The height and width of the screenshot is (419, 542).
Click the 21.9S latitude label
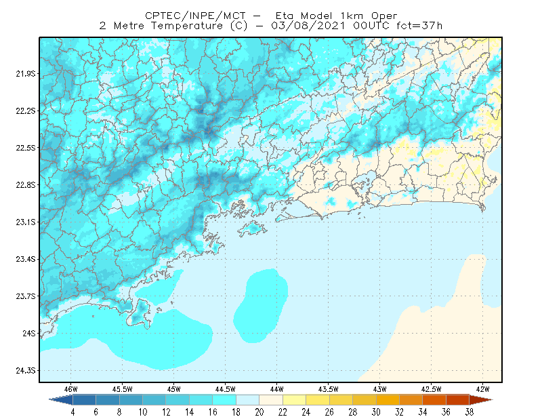(x=25, y=73)
